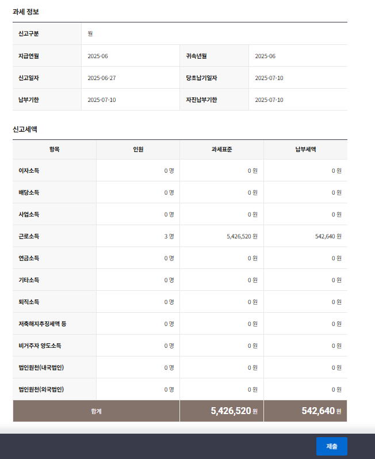Select the 기타소득 row label

(29, 280)
